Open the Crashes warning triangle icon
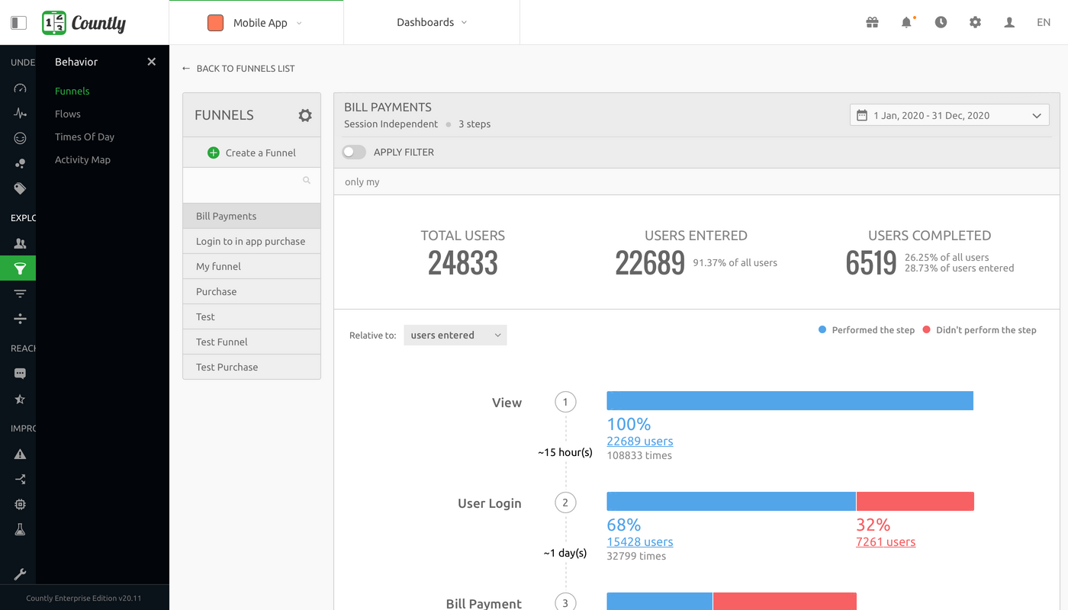 click(20, 454)
